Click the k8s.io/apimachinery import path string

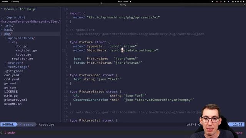(123, 17)
